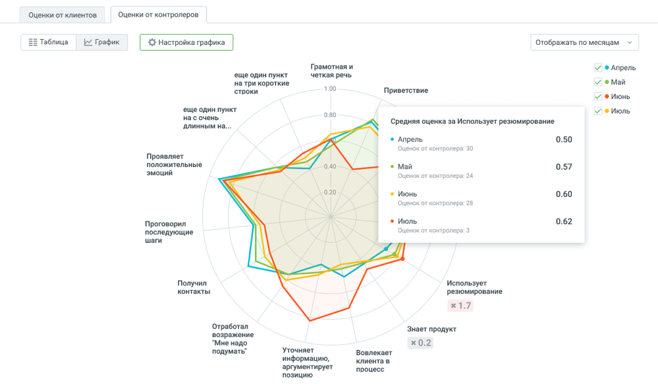The image size is (658, 384).
Task: Select the Оценки от контролеров tab
Action: tap(157, 15)
